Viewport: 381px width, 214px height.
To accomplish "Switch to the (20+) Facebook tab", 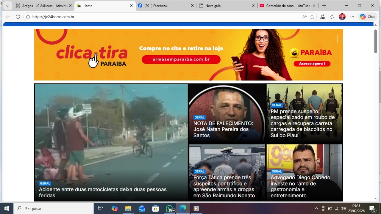I will tap(166, 6).
